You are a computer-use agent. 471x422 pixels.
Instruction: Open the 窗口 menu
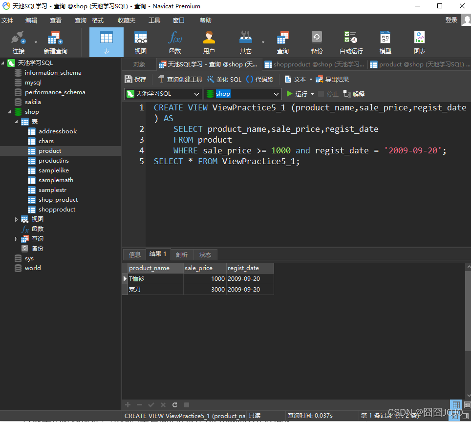pyautogui.click(x=179, y=21)
